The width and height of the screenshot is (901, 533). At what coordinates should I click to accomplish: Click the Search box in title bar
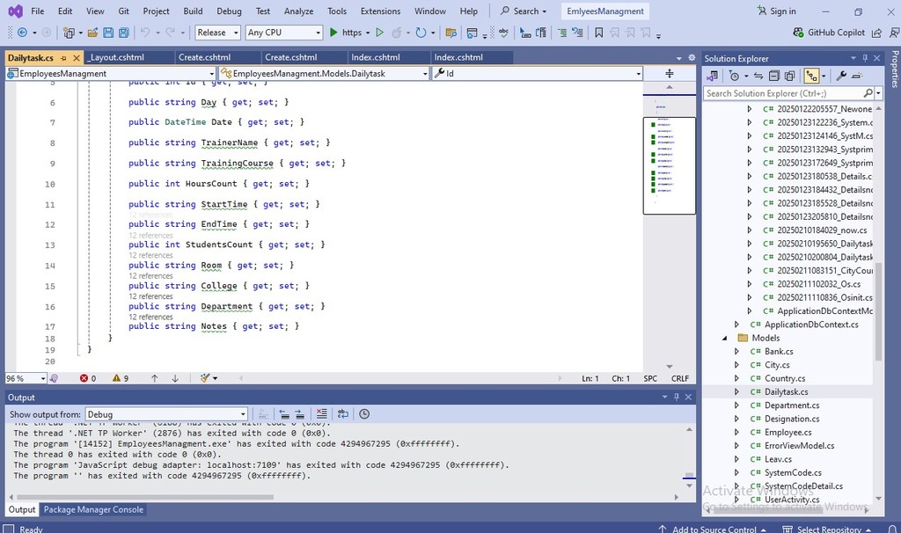tap(524, 11)
